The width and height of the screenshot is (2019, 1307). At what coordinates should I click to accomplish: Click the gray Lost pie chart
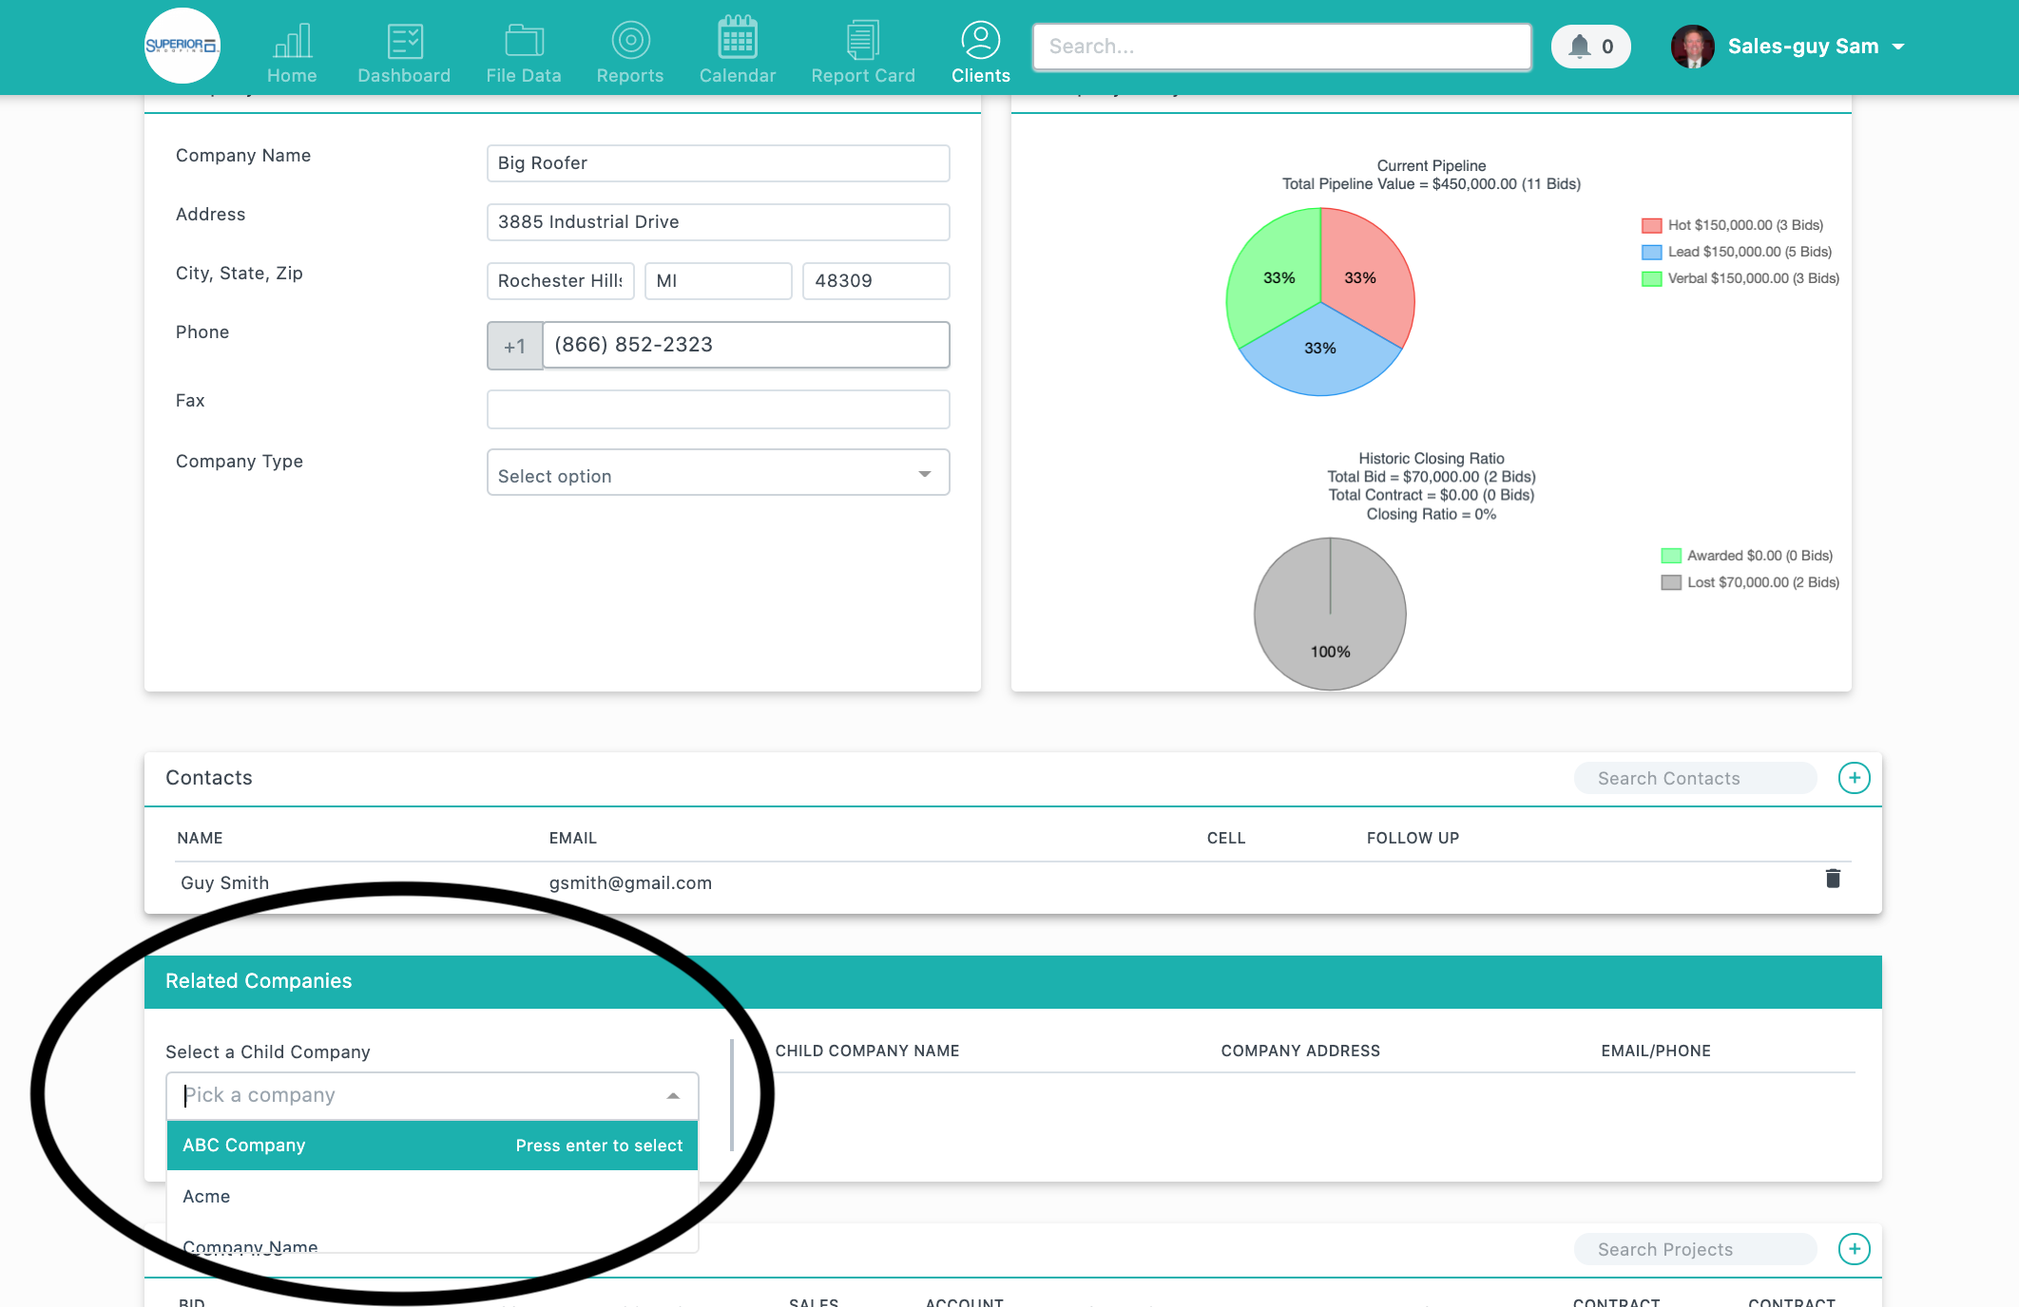(x=1330, y=614)
